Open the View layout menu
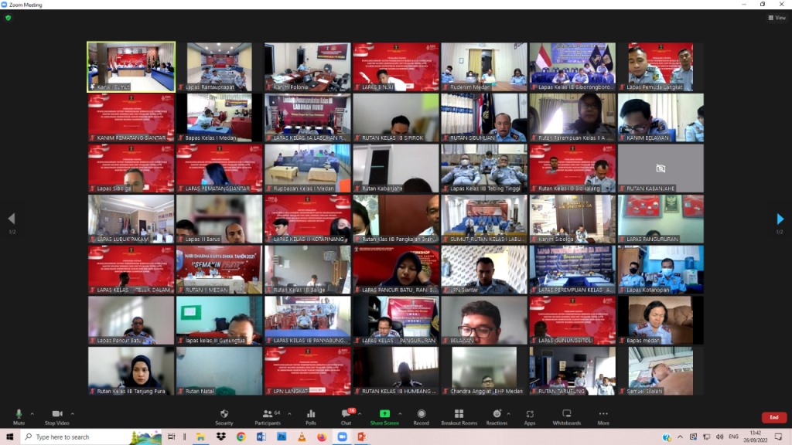Image resolution: width=792 pixels, height=445 pixels. (x=777, y=18)
